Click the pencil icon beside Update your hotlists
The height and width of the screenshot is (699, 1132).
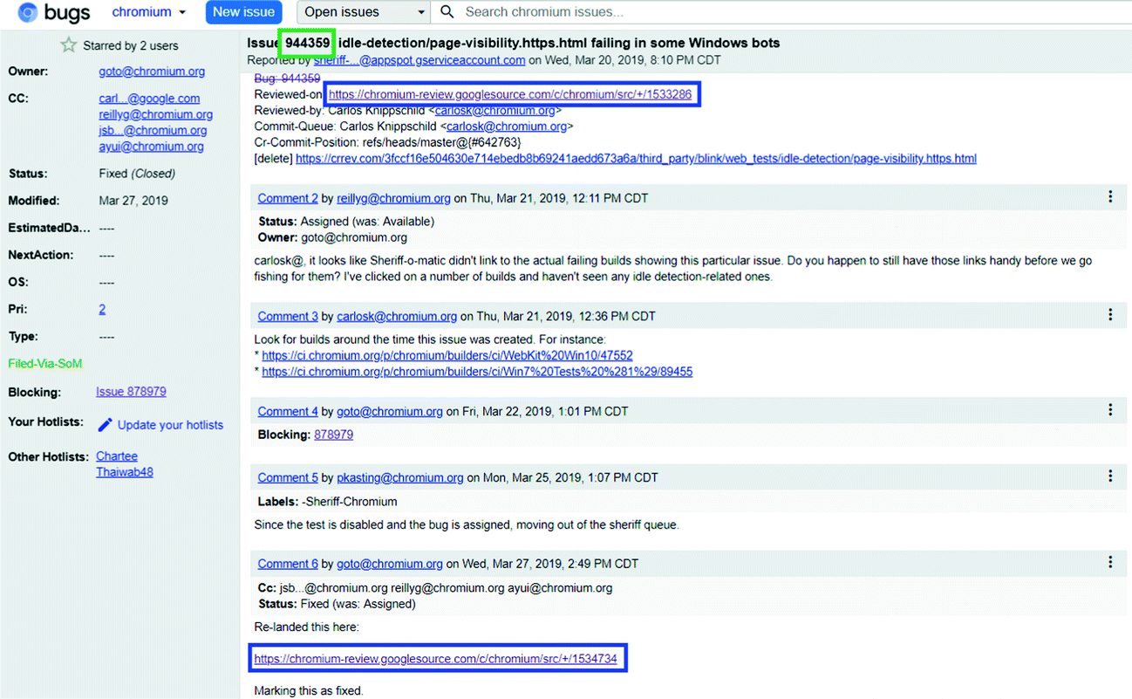coord(105,425)
